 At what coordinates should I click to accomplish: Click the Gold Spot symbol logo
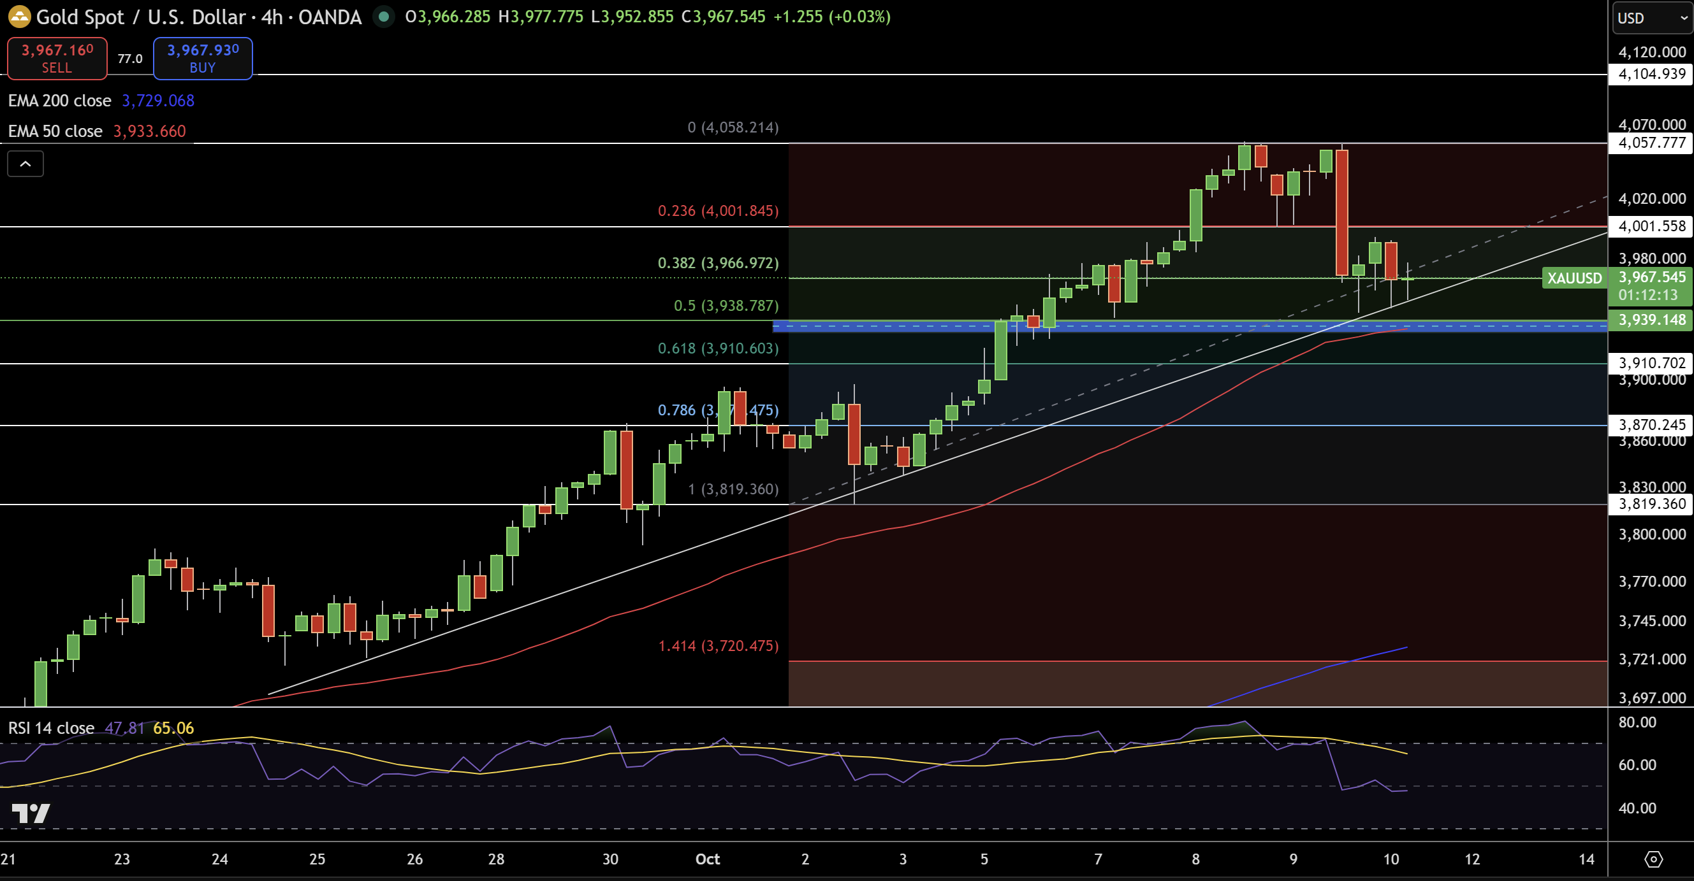coord(19,17)
